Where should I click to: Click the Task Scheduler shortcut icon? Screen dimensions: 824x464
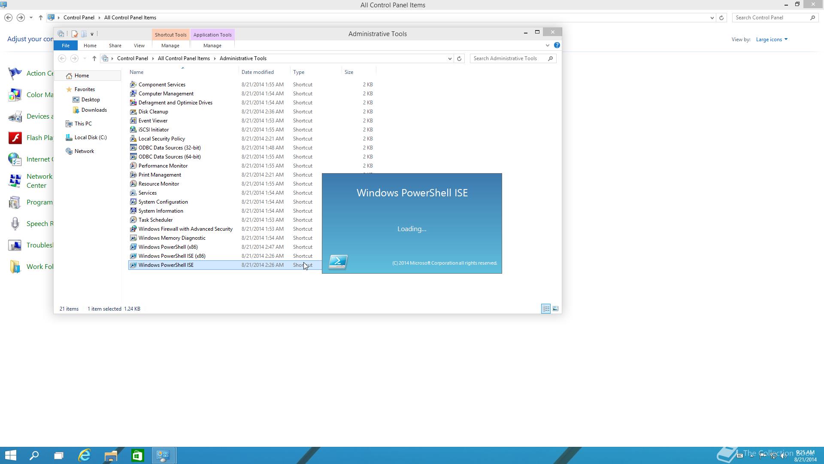(x=133, y=220)
